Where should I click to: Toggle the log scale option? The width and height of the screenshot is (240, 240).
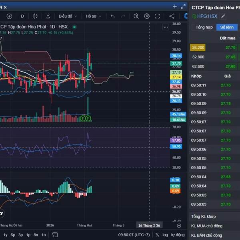[165, 235]
